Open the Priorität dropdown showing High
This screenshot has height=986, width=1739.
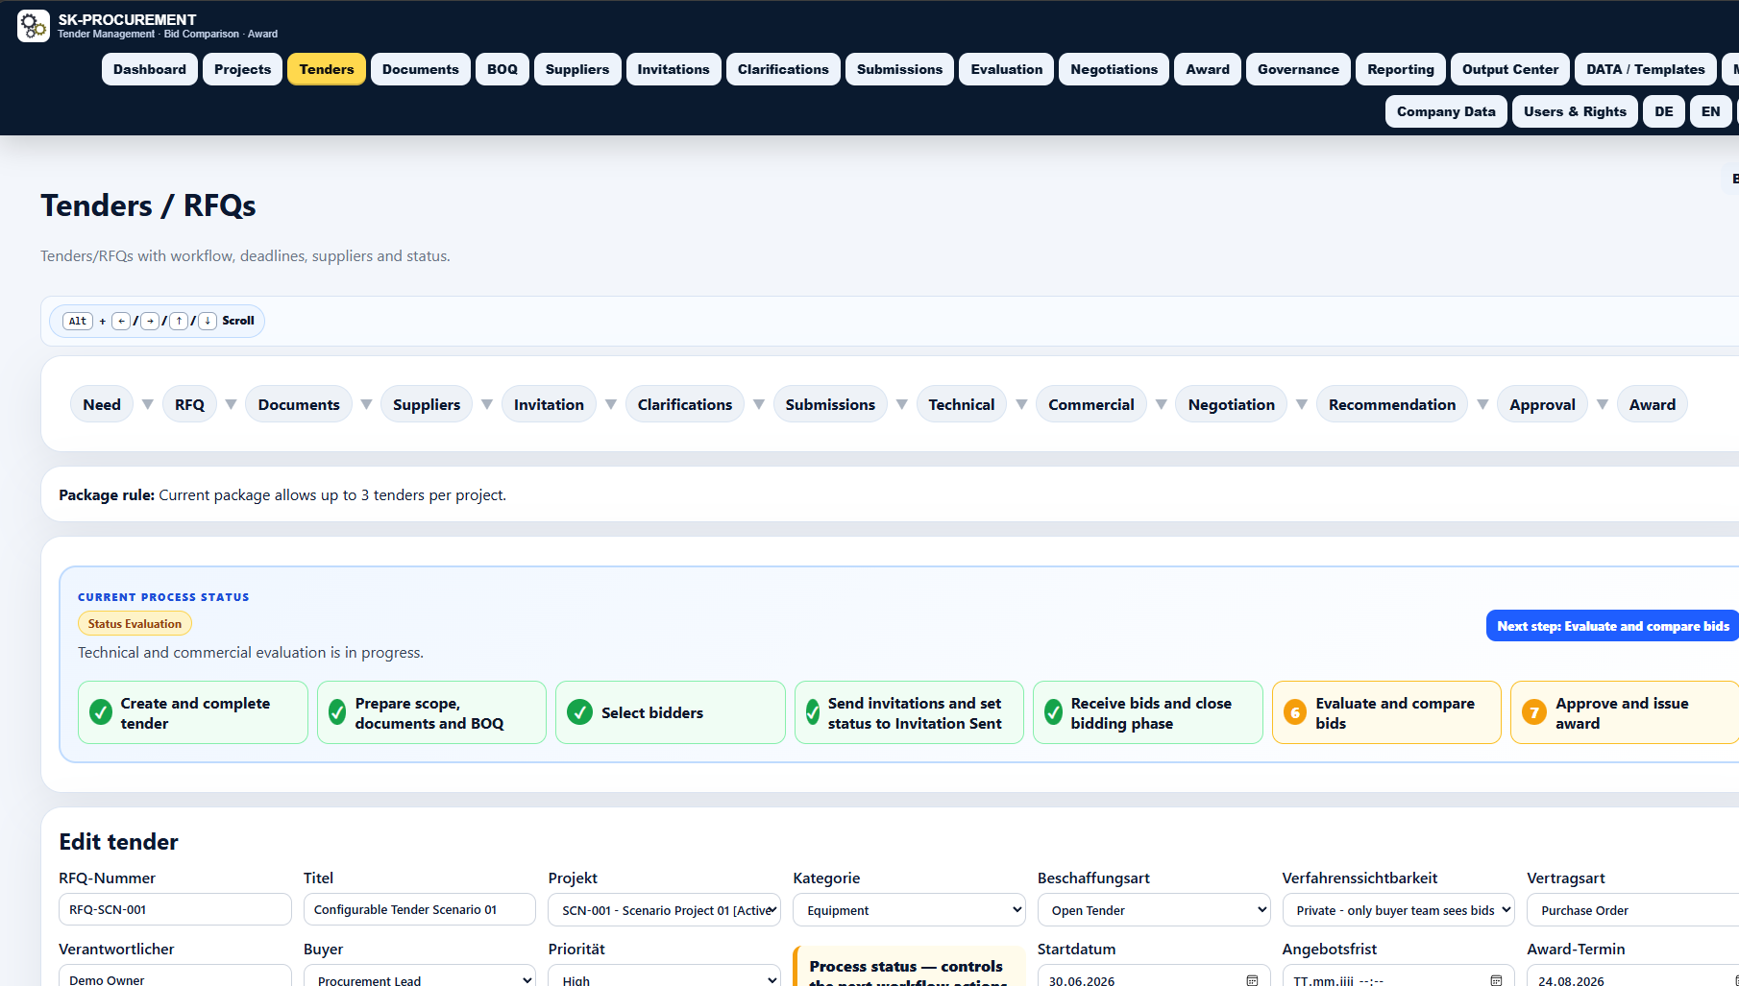coord(664,975)
